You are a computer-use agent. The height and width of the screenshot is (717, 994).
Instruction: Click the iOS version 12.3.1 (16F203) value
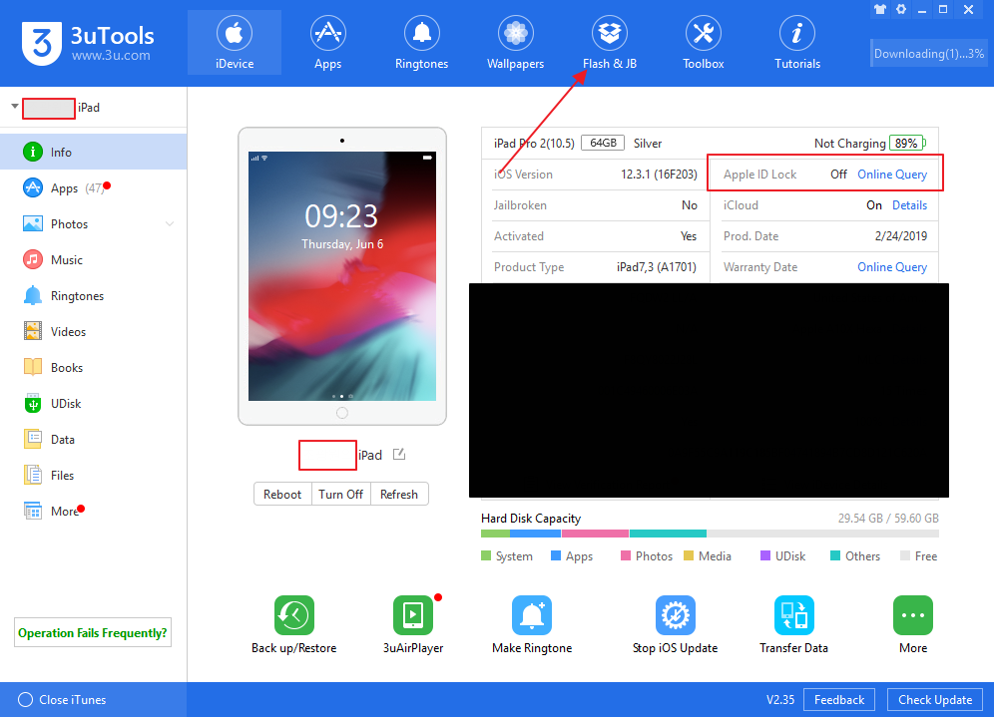click(659, 175)
